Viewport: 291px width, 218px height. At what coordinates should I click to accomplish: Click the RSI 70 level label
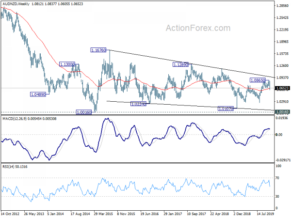tap(277, 178)
